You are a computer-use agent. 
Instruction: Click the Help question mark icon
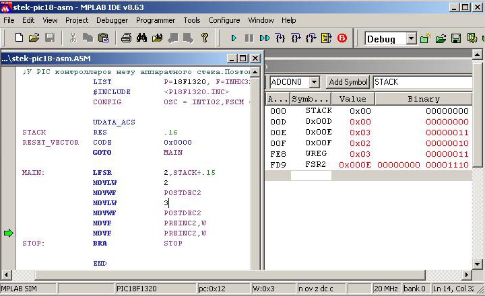click(x=205, y=38)
